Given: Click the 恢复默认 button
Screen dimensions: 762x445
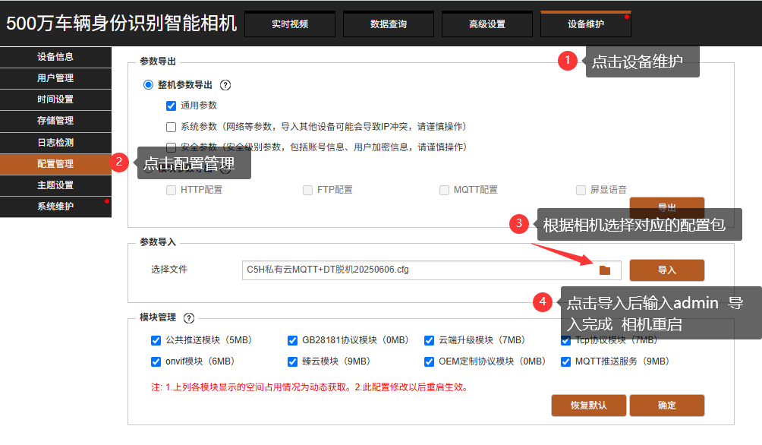Looking at the screenshot, I should click(x=588, y=406).
